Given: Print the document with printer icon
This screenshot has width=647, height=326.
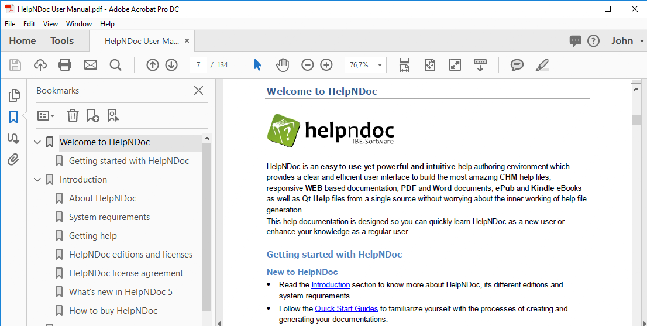Looking at the screenshot, I should (65, 65).
